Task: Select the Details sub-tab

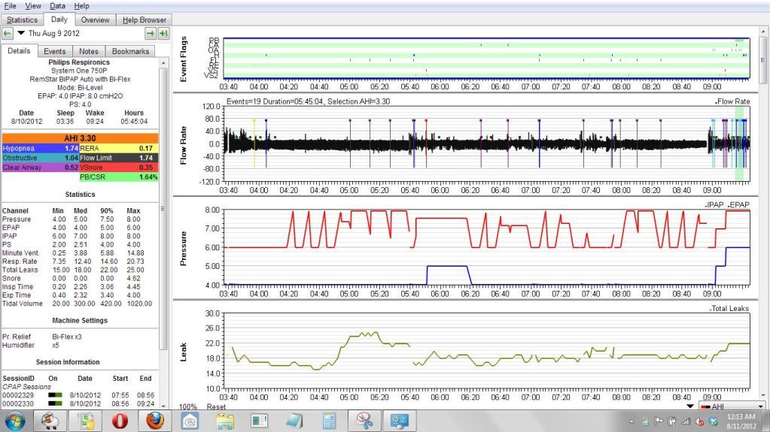Action: (19, 51)
